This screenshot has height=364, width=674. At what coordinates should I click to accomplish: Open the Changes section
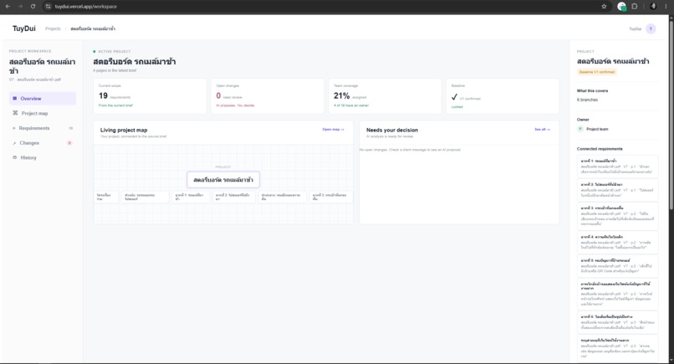pyautogui.click(x=43, y=143)
